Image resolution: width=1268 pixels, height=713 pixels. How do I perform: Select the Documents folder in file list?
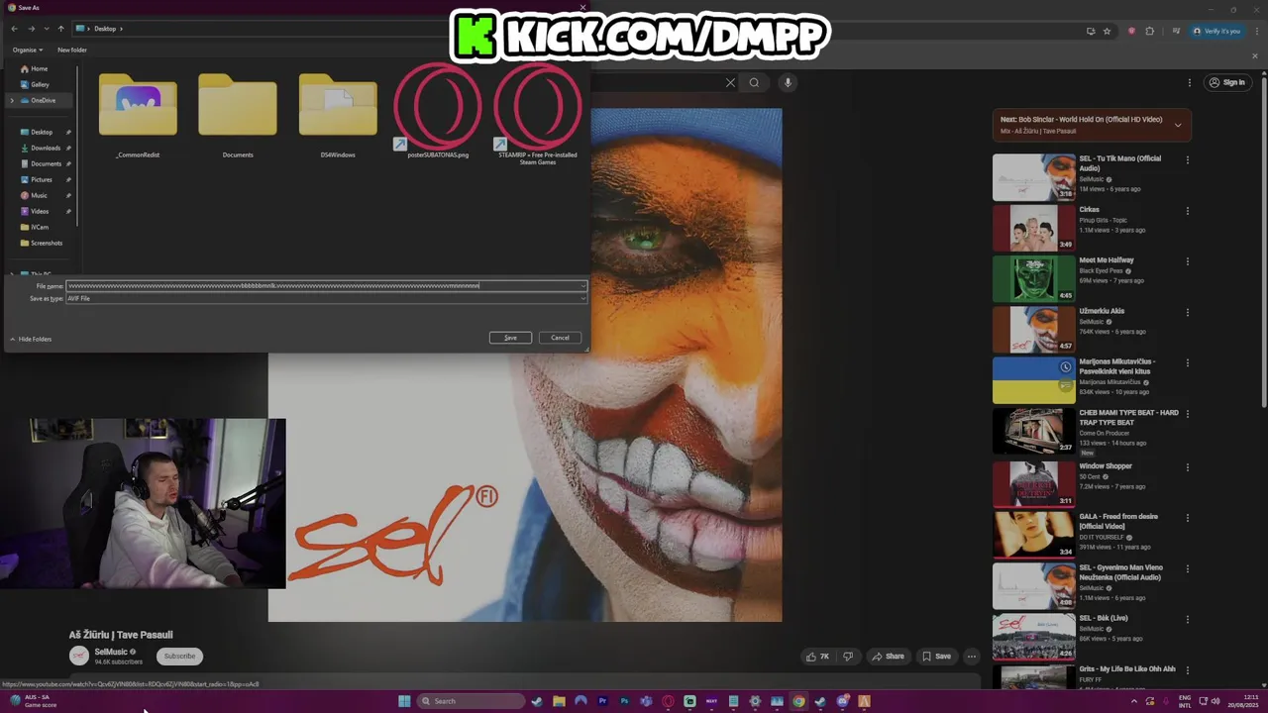click(x=238, y=116)
